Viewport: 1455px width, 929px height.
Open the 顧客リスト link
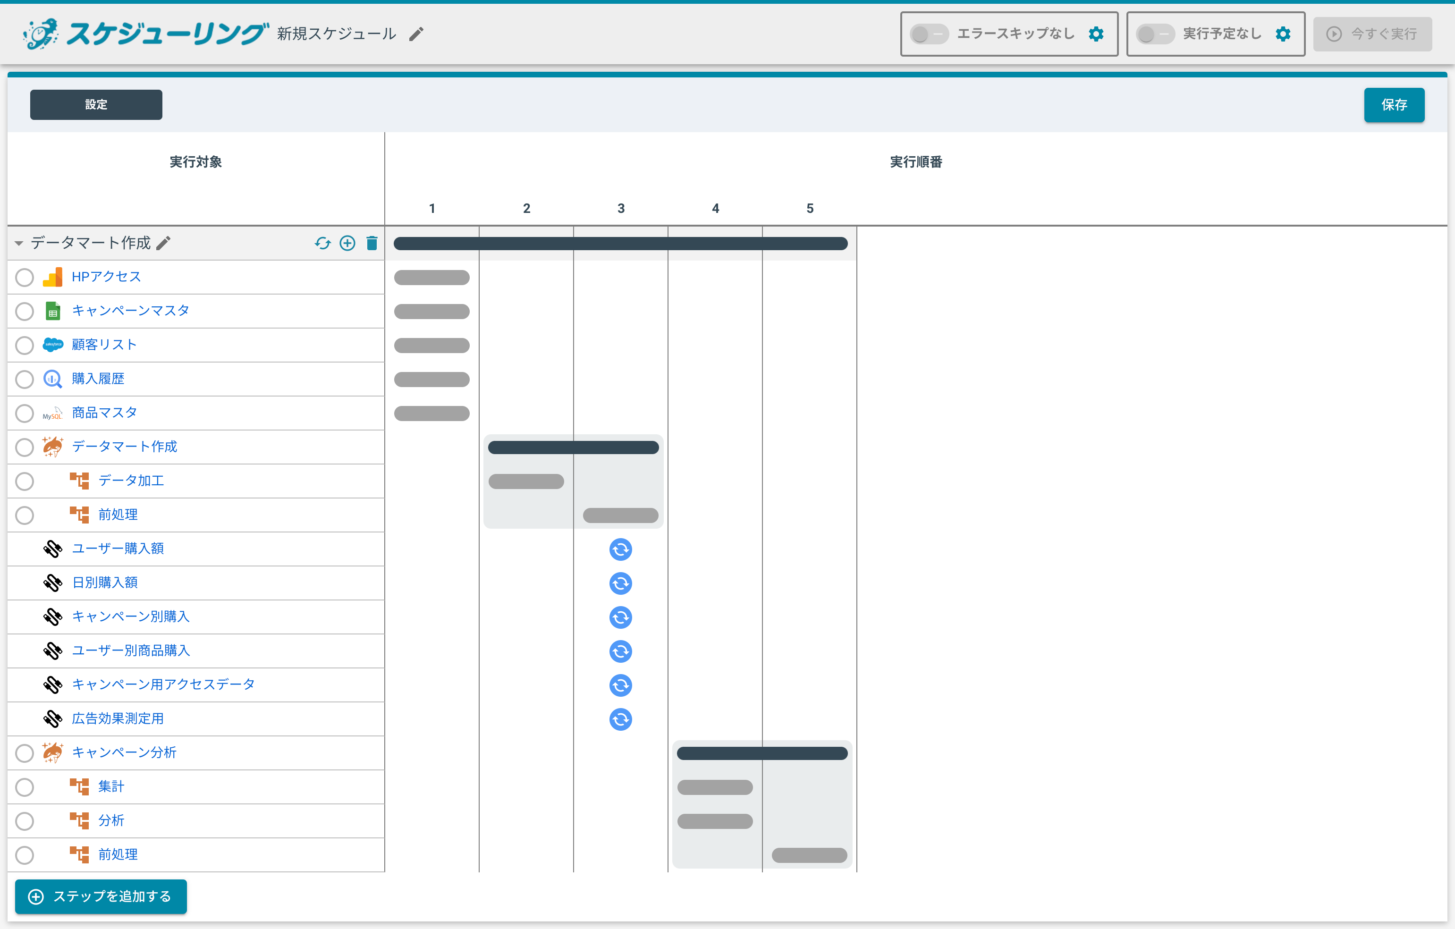(x=104, y=344)
